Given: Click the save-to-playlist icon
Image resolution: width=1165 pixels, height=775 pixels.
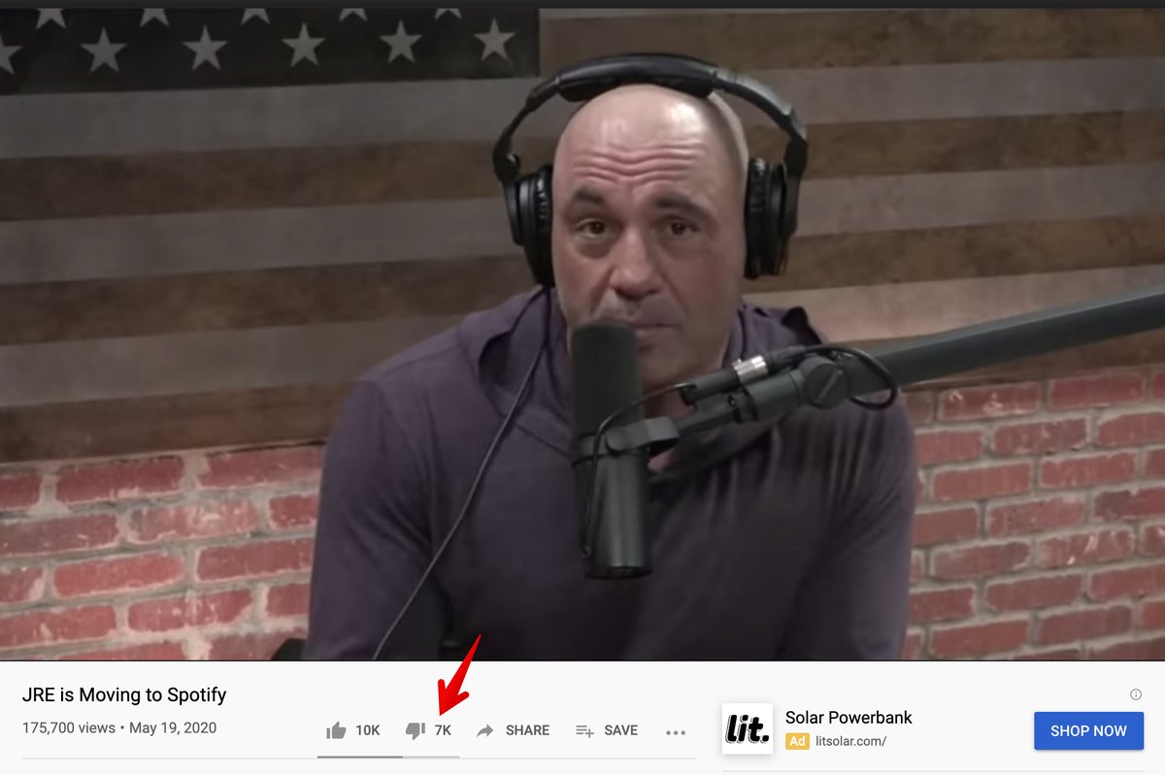Looking at the screenshot, I should 584,730.
